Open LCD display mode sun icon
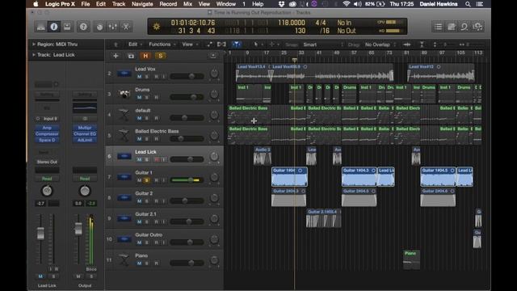The width and height of the screenshot is (517, 291). pos(156,27)
